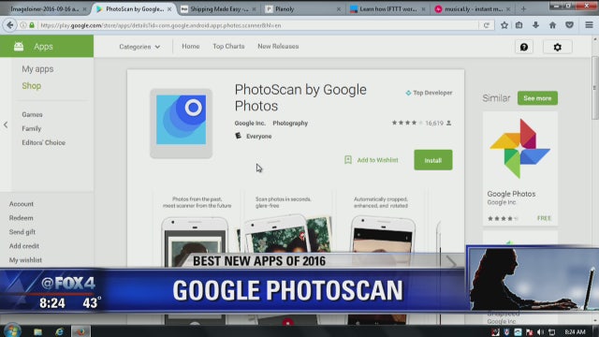Open the Redeem link
599x337 pixels.
21,218
